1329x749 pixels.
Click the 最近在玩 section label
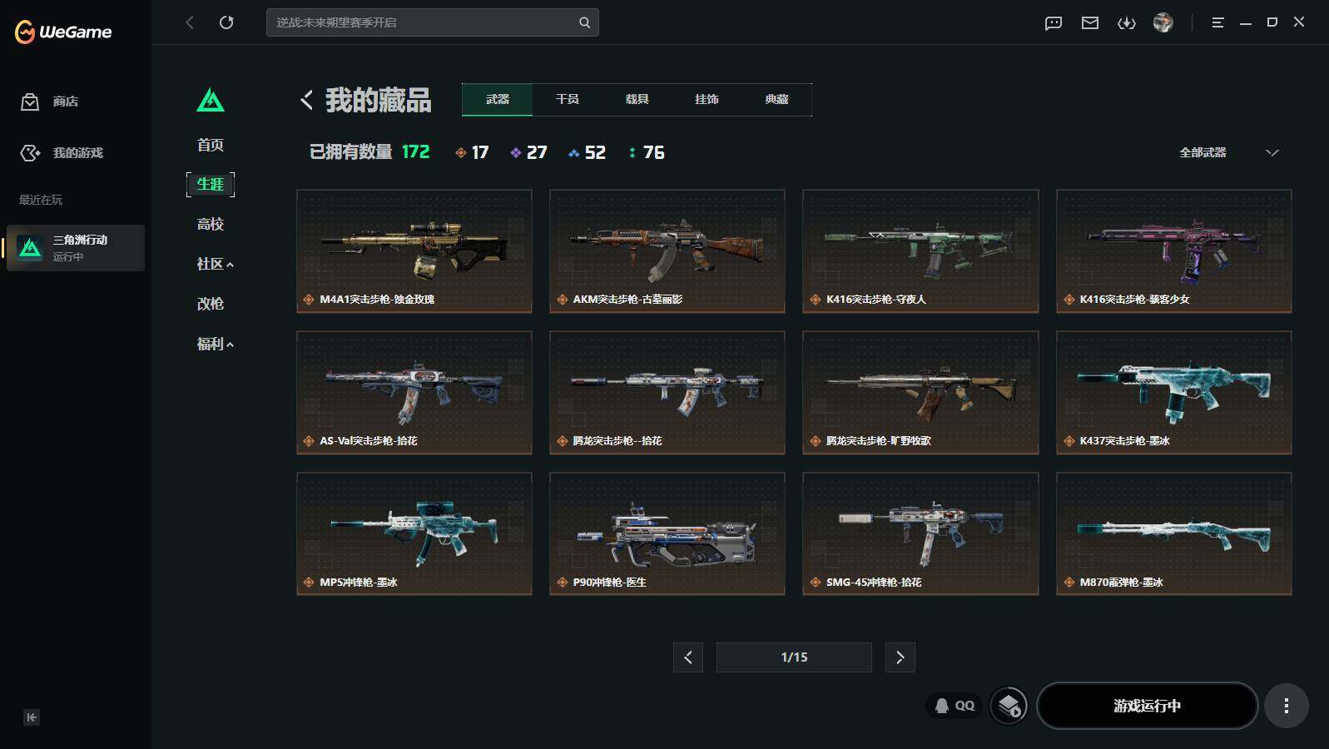click(x=41, y=200)
